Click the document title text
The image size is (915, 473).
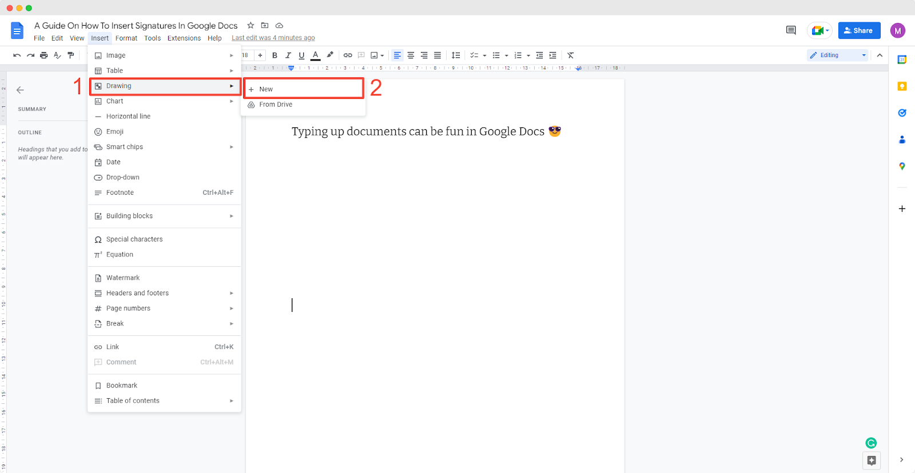pos(136,26)
